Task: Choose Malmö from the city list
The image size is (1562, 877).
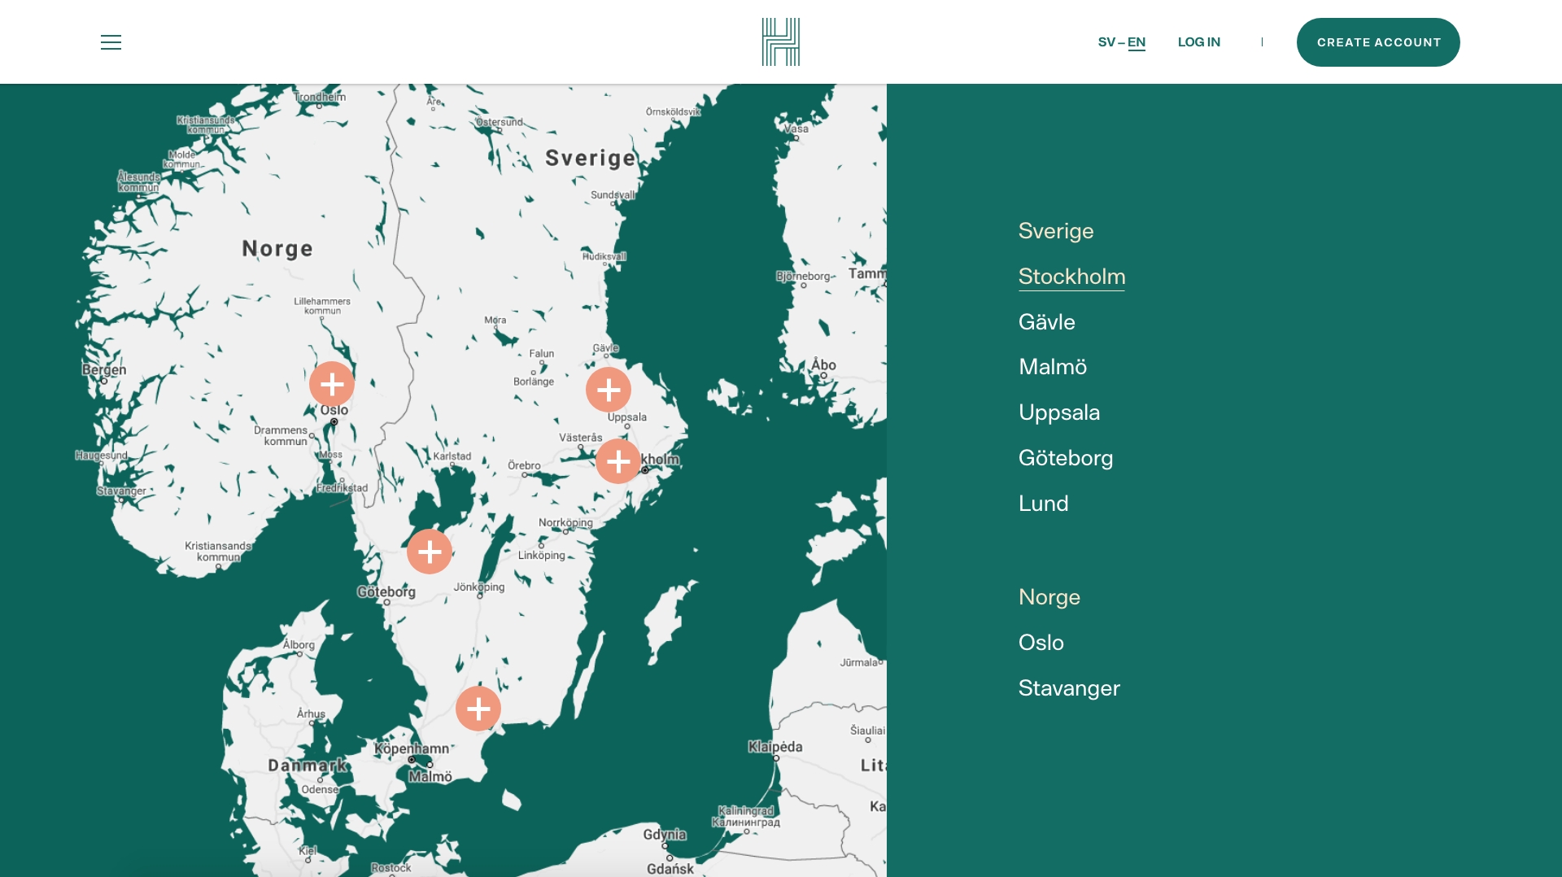Action: (x=1053, y=367)
